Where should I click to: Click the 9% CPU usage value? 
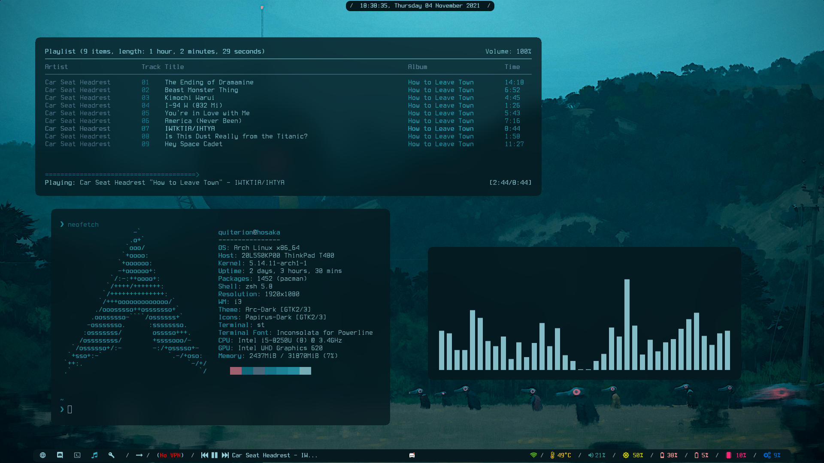[777, 455]
